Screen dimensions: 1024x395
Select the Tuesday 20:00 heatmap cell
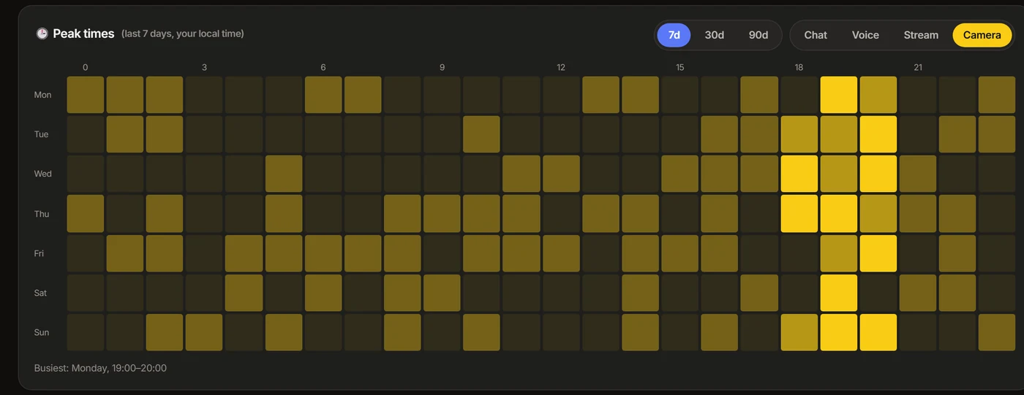(878, 134)
